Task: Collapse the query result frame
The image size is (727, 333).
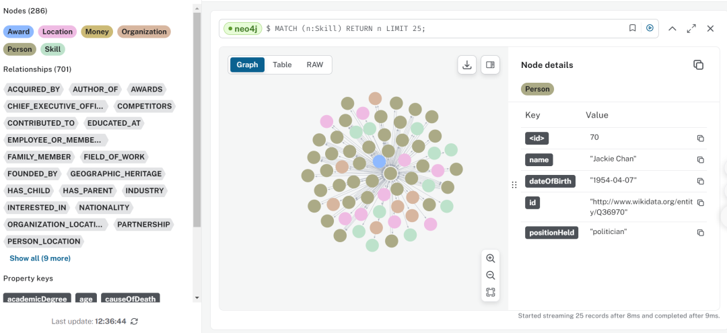Action: coord(672,28)
